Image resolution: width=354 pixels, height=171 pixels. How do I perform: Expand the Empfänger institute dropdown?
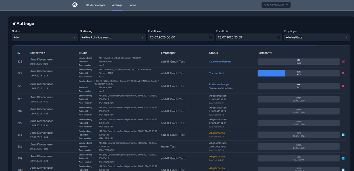click(317, 37)
